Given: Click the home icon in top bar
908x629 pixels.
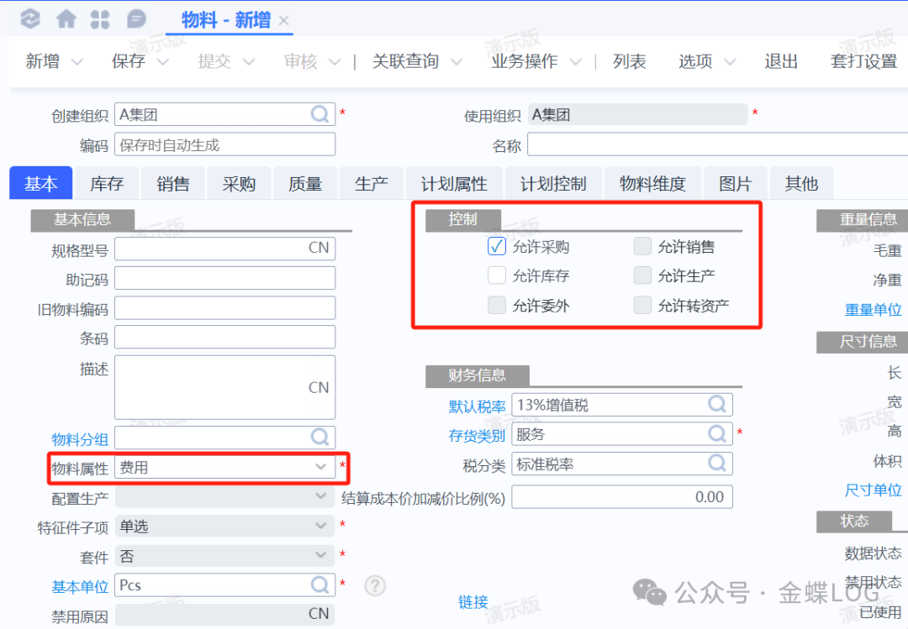Looking at the screenshot, I should pyautogui.click(x=66, y=18).
